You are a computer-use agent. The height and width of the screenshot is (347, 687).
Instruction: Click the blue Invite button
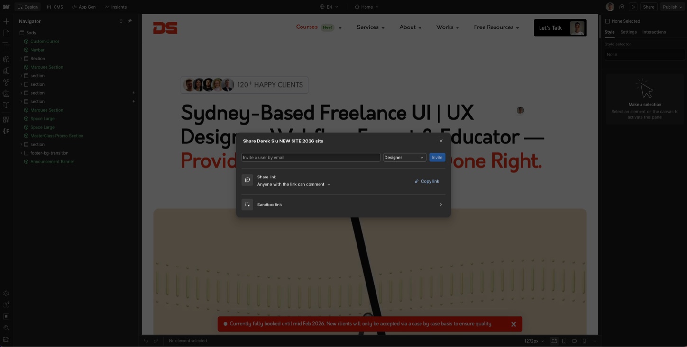pos(437,158)
